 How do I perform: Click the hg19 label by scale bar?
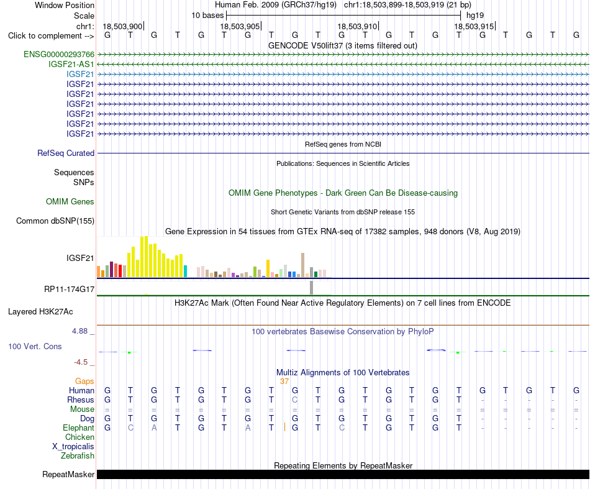pyautogui.click(x=475, y=16)
